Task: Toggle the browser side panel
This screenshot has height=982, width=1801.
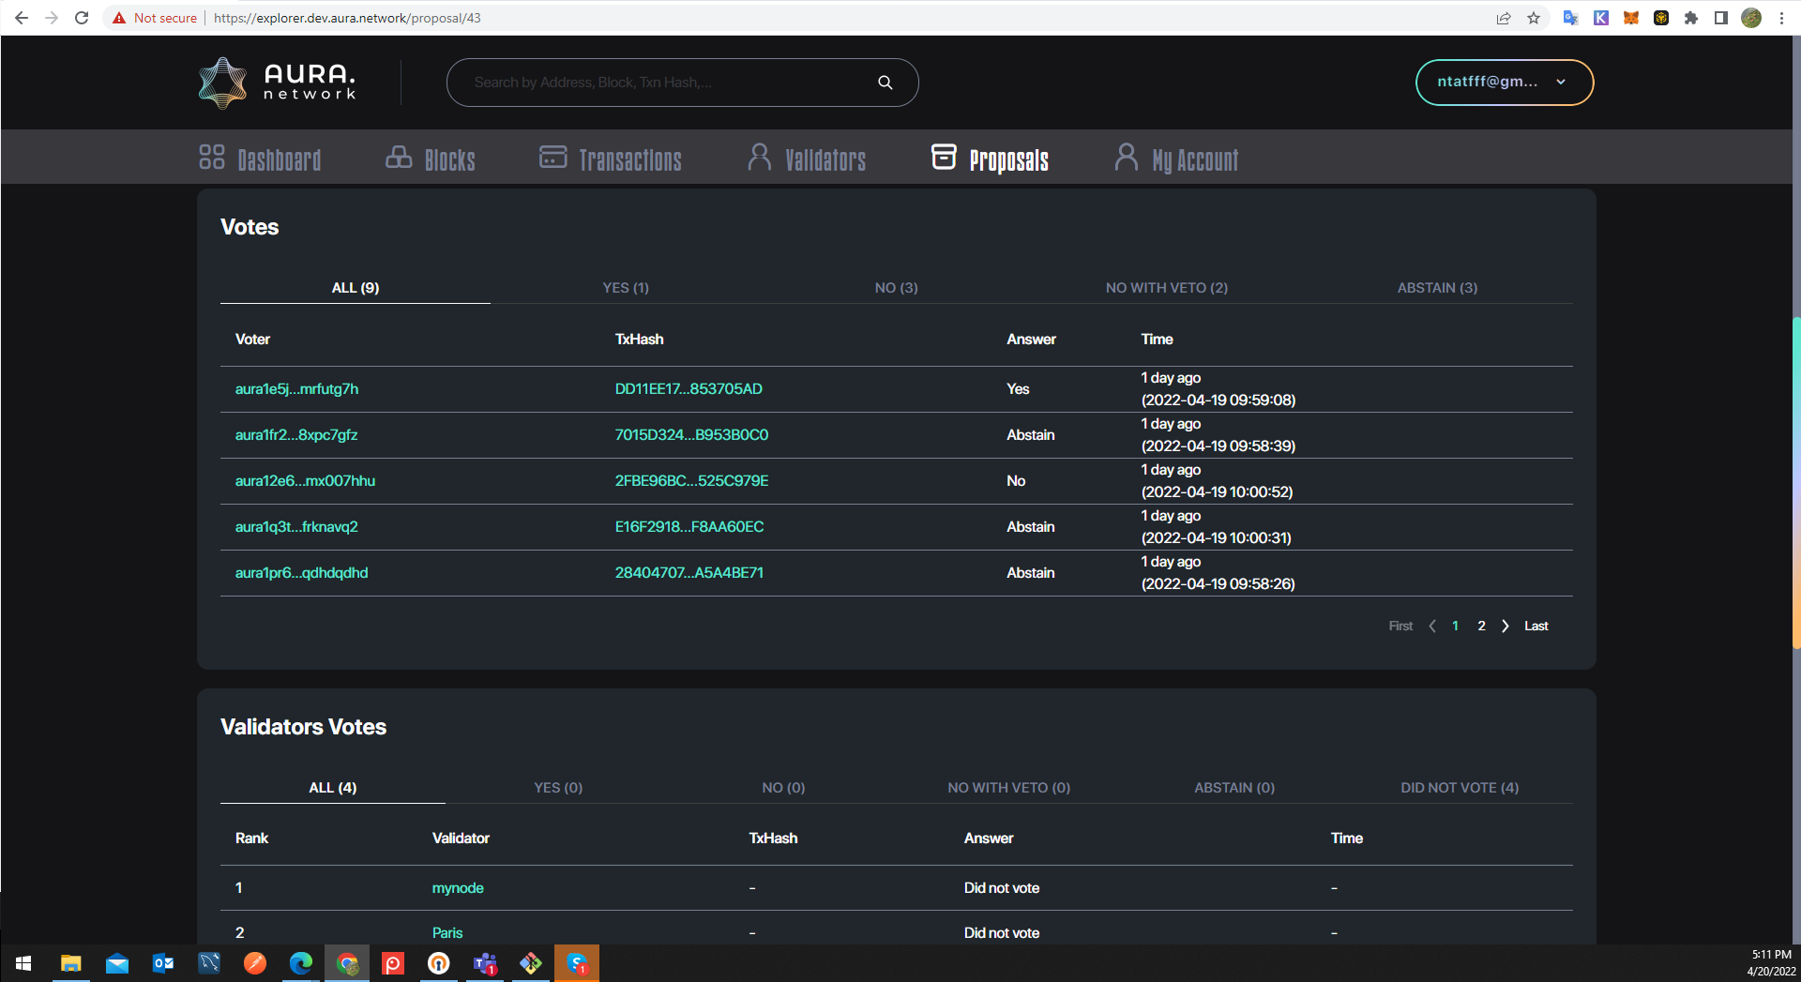Action: (1721, 18)
